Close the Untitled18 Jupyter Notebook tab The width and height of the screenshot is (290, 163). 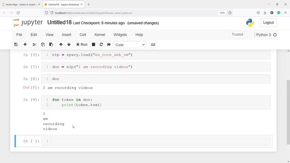coord(82,5)
